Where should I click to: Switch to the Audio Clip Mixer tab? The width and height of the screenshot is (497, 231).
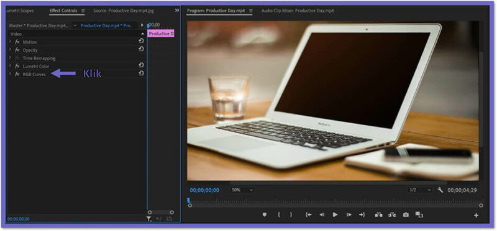coord(298,11)
